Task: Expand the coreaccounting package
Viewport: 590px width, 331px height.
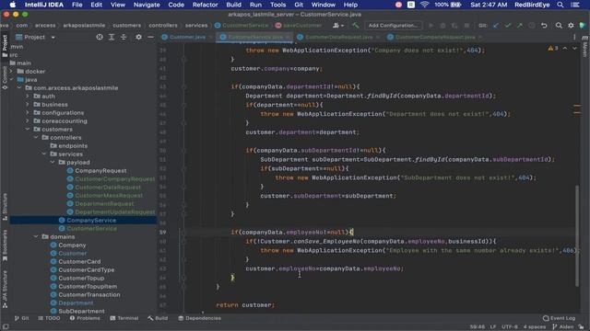Action: 28,120
